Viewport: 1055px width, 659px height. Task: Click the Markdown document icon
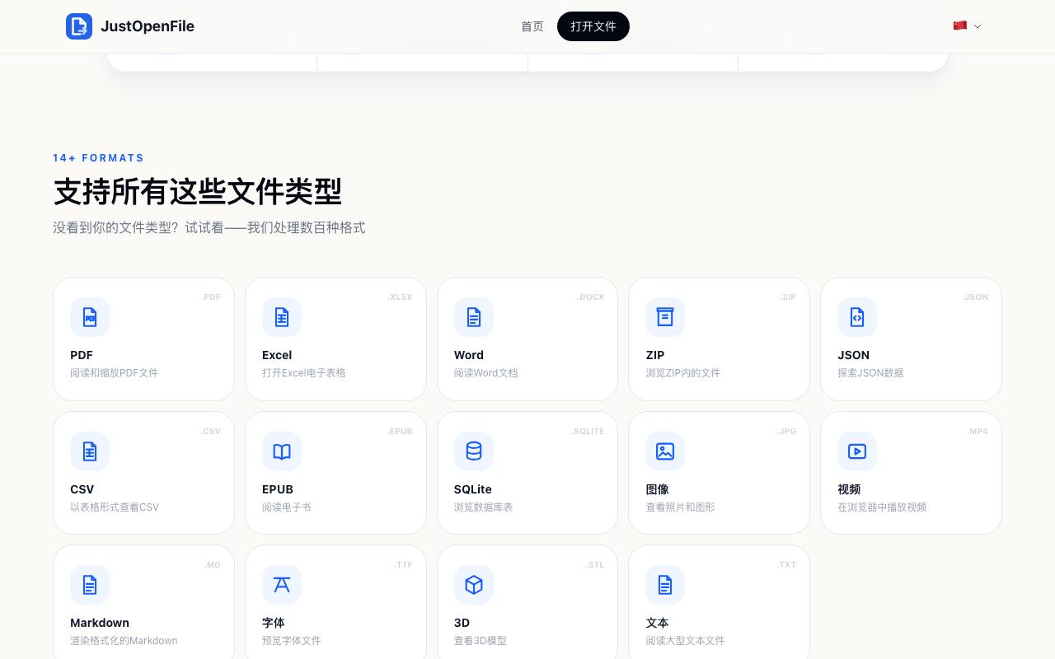tap(90, 585)
